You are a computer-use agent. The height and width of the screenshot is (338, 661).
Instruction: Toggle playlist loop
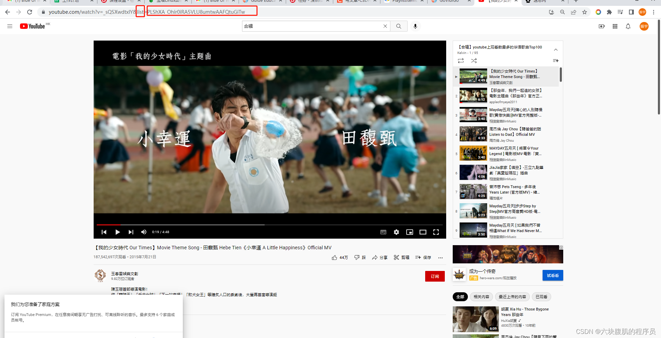[x=461, y=61]
